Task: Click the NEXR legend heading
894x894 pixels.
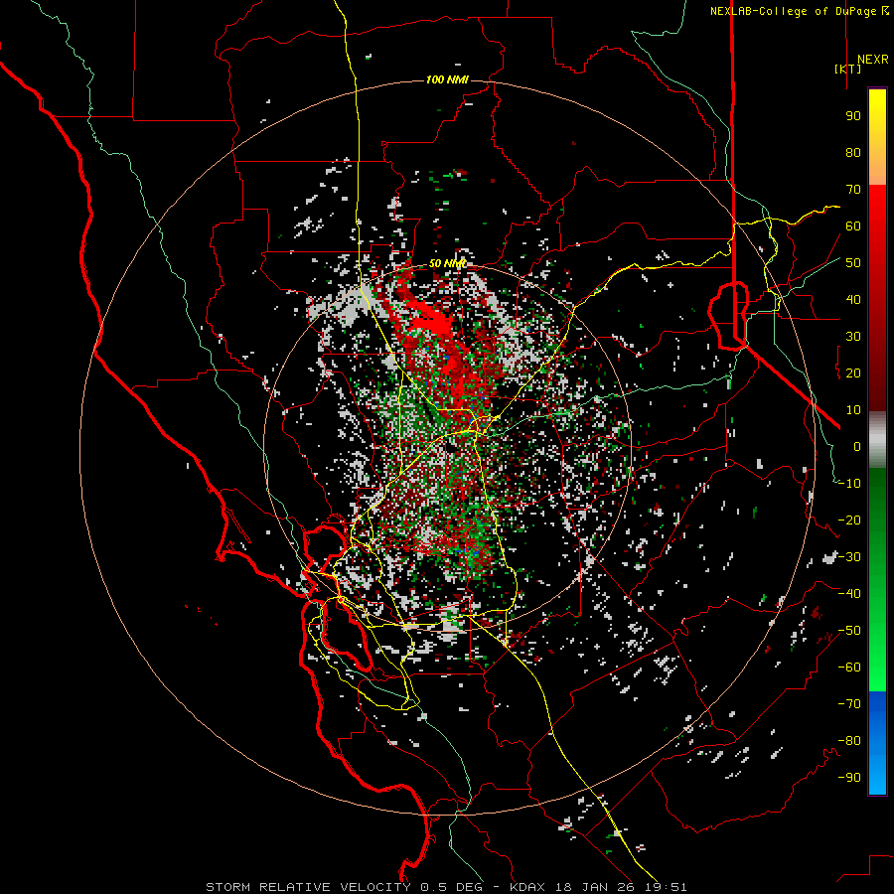Action: [872, 60]
